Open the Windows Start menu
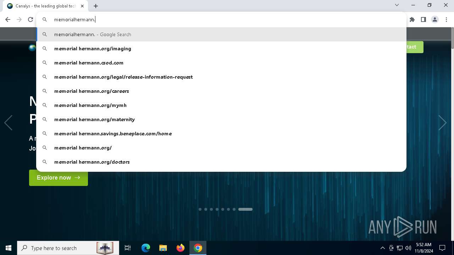This screenshot has height=255, width=454. pyautogui.click(x=9, y=248)
